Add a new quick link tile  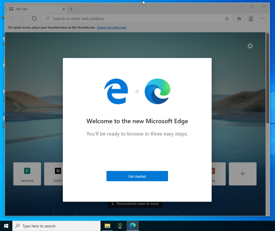point(242,174)
